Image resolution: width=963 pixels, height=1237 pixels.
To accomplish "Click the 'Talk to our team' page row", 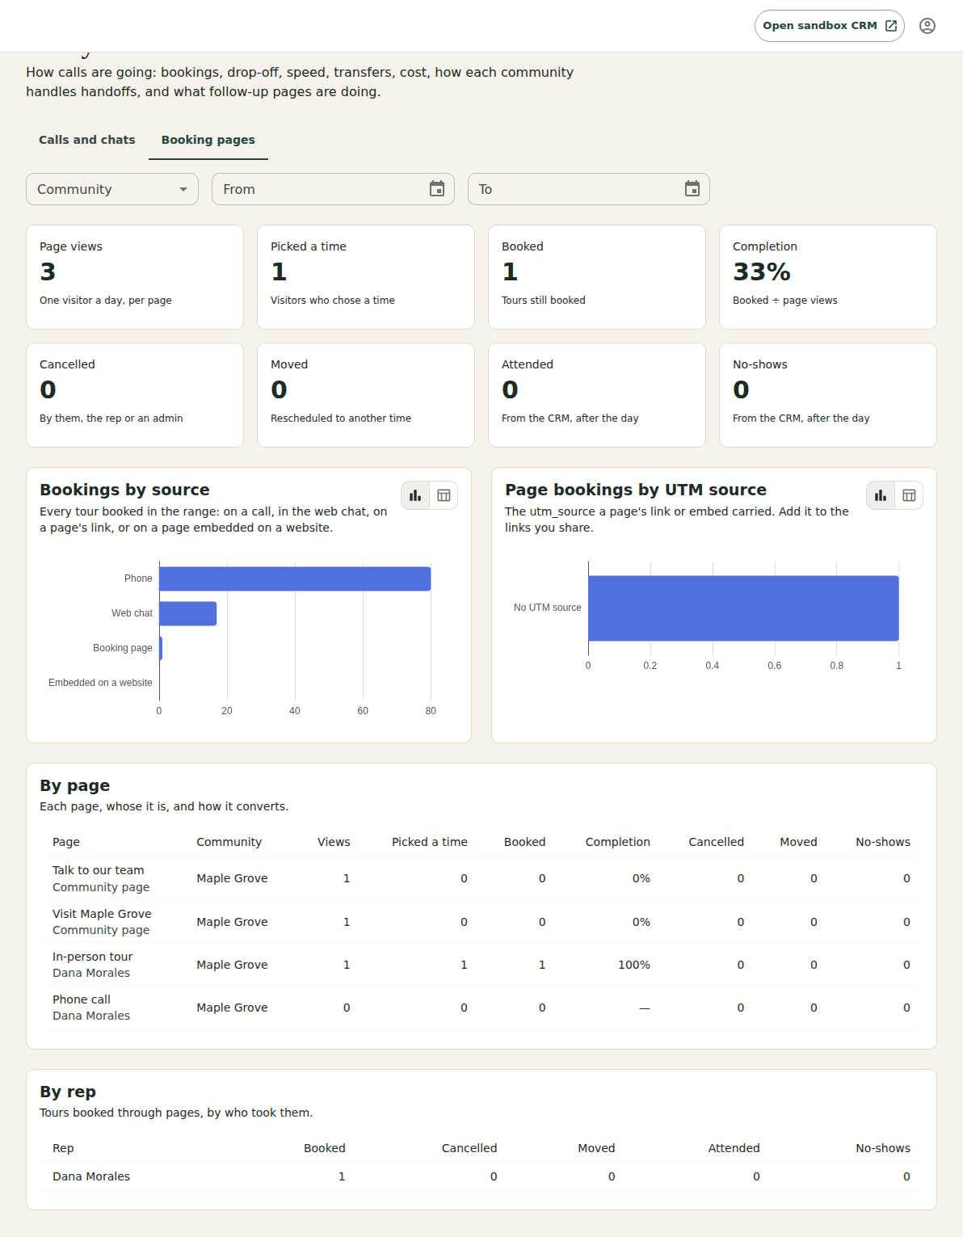I will coord(481,878).
